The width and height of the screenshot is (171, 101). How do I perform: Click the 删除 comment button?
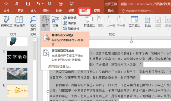(101, 22)
